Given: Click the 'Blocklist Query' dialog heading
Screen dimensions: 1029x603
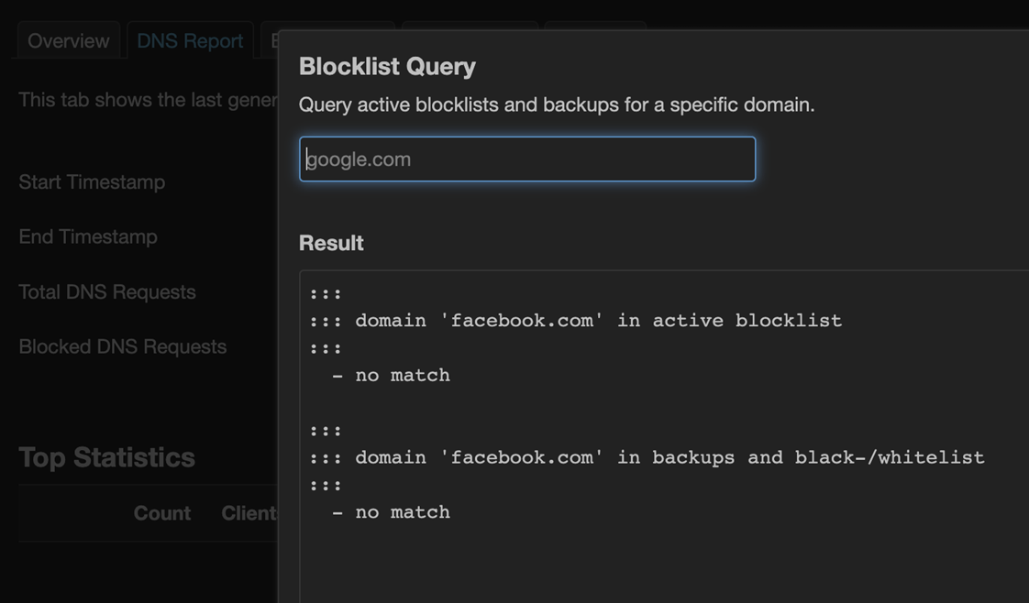Looking at the screenshot, I should 387,67.
